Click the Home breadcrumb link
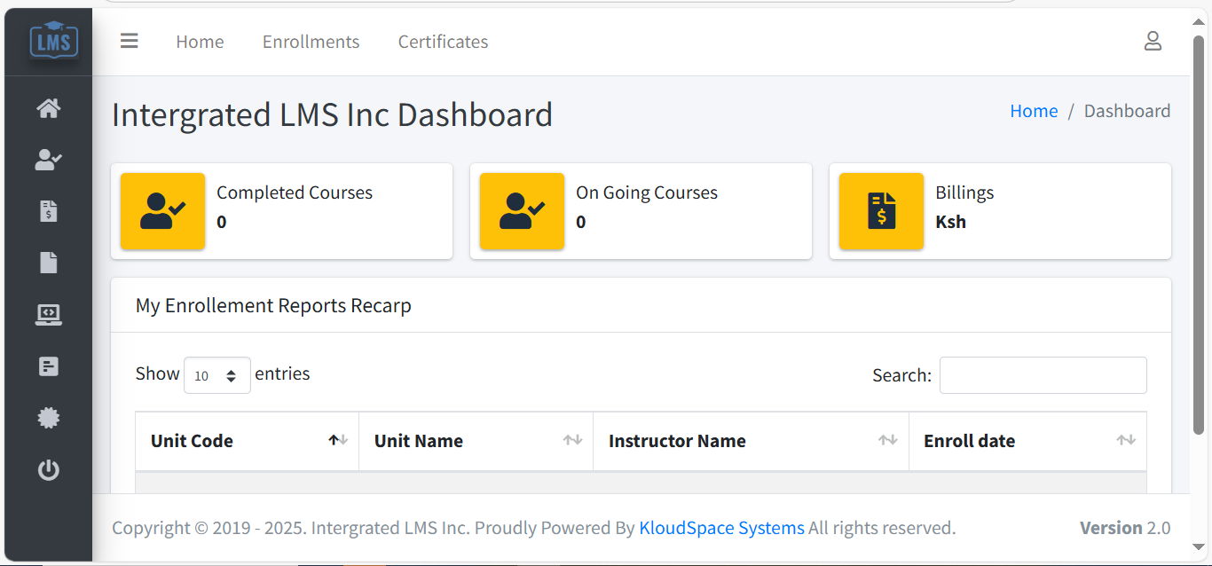This screenshot has height=566, width=1212. [1034, 111]
